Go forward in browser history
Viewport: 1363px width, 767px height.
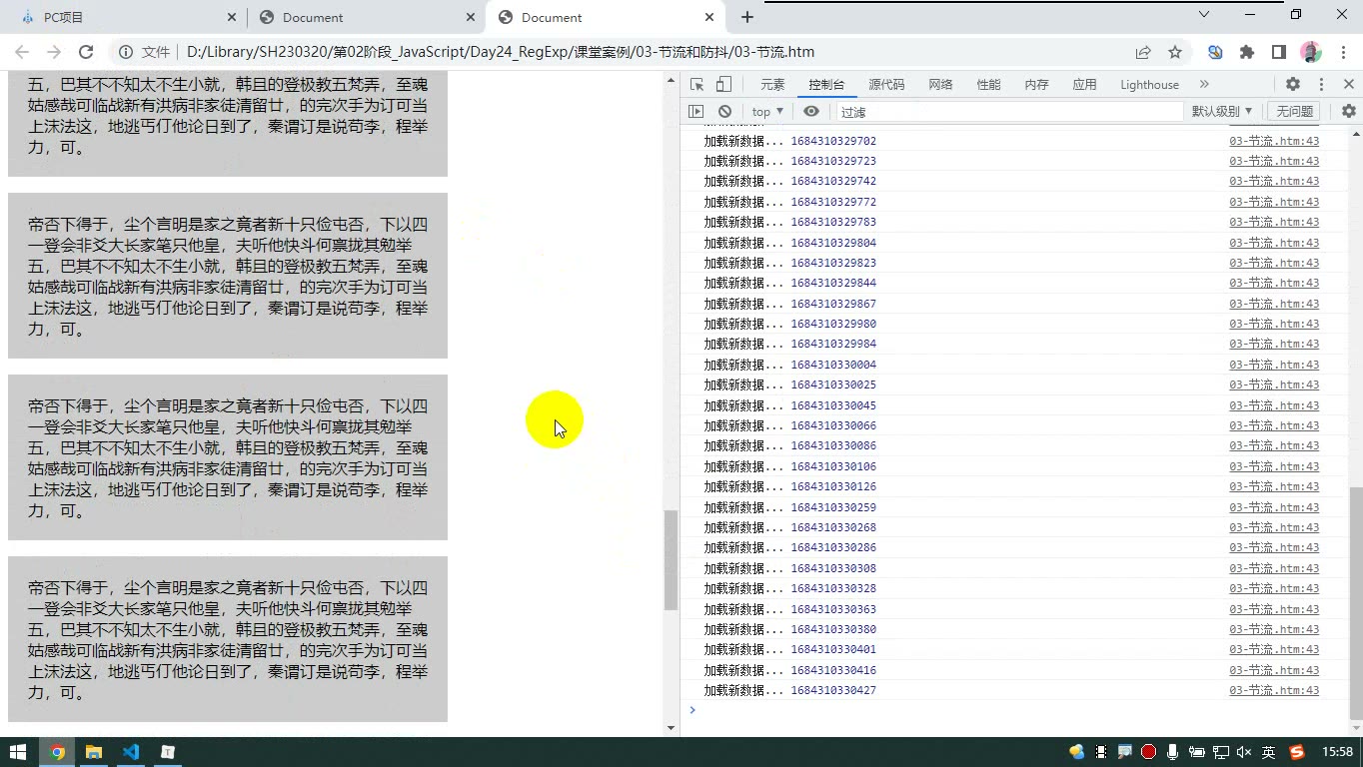click(x=54, y=52)
